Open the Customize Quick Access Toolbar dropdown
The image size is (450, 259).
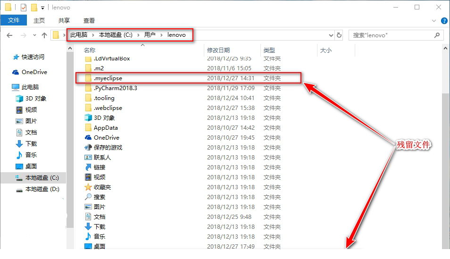click(42, 8)
